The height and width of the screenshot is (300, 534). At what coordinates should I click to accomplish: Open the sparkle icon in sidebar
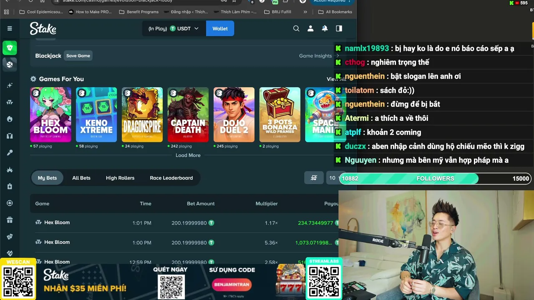pos(10,85)
